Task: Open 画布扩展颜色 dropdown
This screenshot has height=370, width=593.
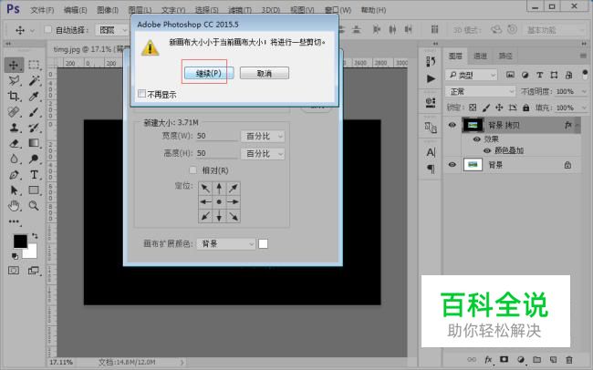Action: click(x=226, y=244)
